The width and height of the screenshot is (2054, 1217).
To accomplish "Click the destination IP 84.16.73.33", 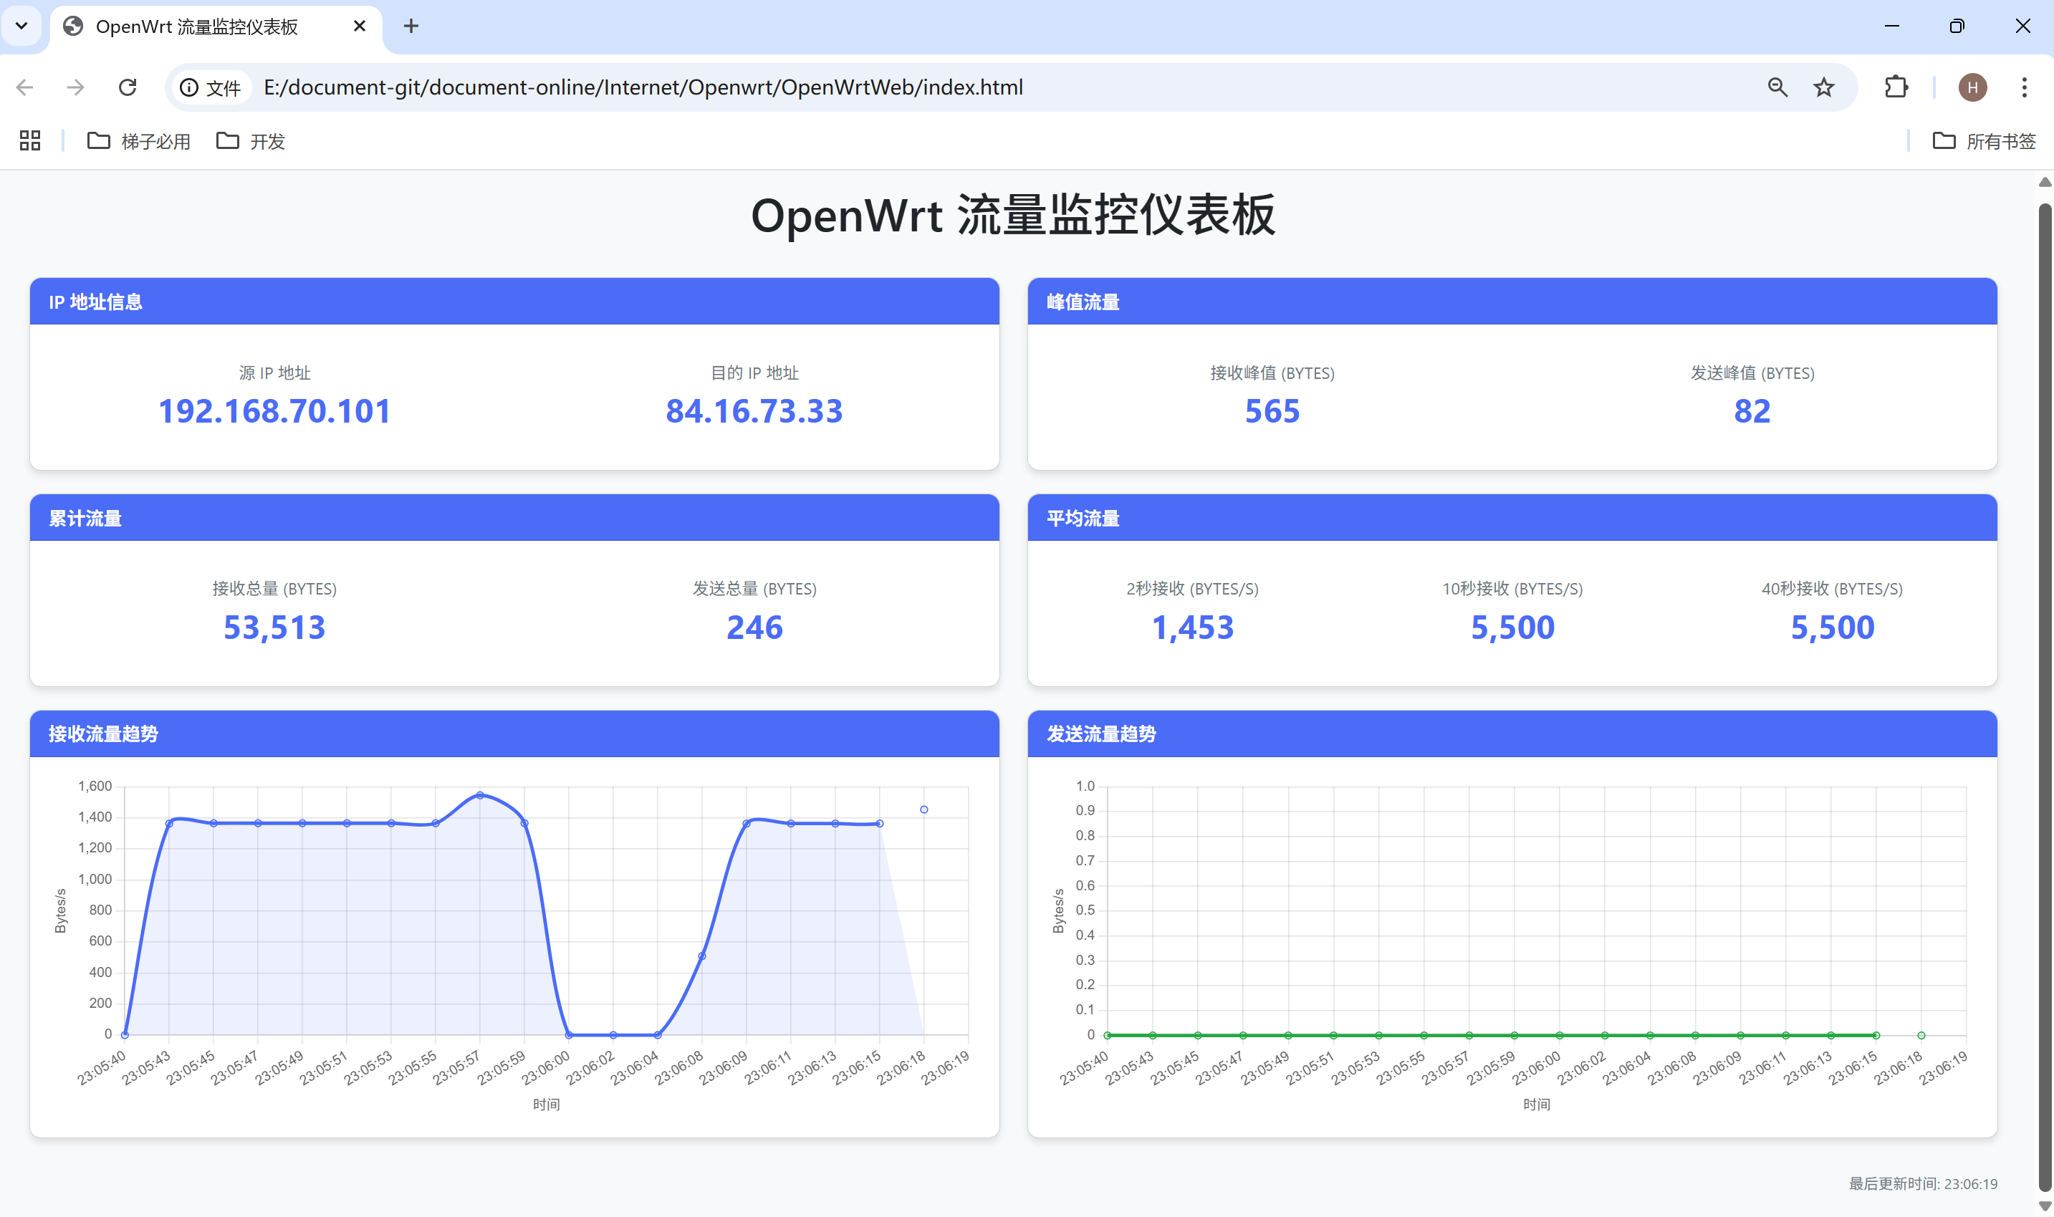I will click(754, 411).
